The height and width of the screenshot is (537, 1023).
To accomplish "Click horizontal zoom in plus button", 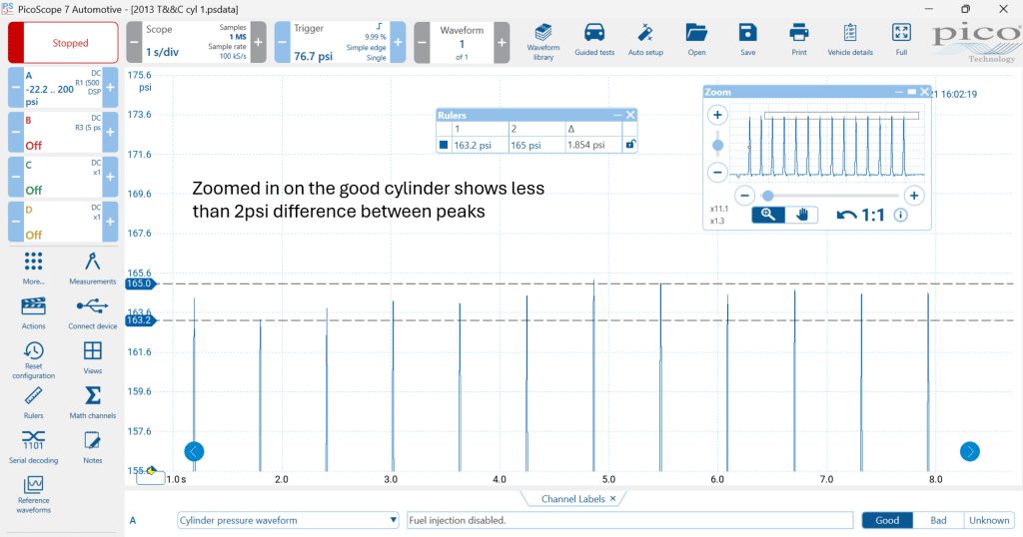I will (914, 196).
